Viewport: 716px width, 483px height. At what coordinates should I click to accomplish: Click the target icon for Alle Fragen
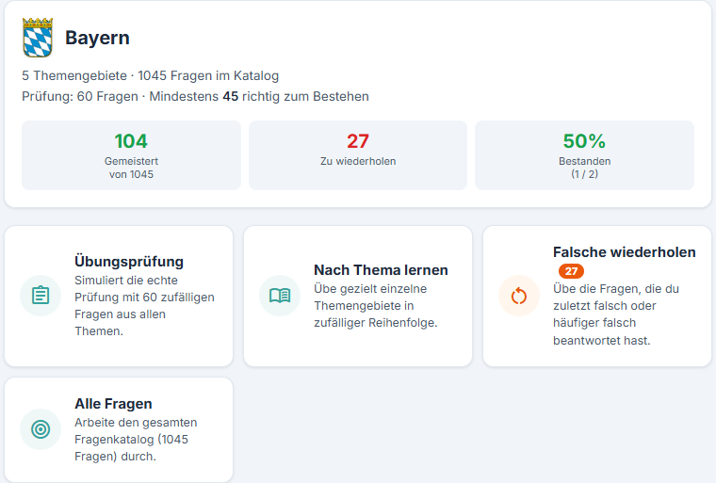coord(41,429)
